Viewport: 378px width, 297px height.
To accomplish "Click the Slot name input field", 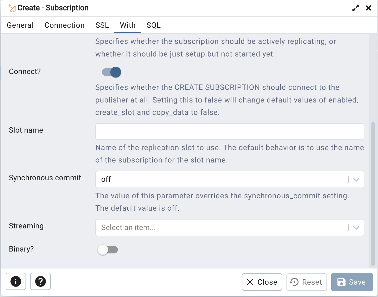I will tap(230, 132).
